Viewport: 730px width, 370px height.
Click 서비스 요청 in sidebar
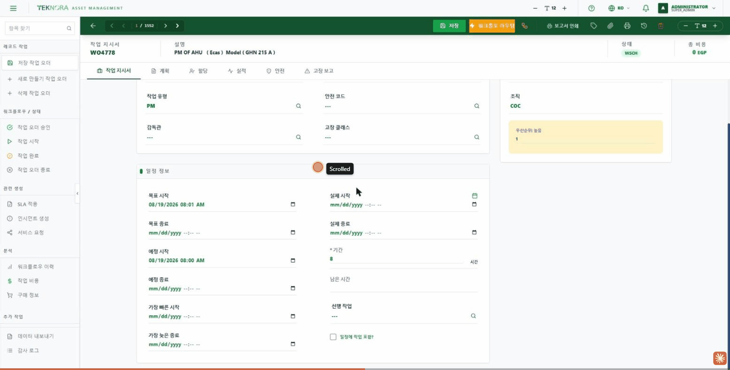[x=39, y=233]
